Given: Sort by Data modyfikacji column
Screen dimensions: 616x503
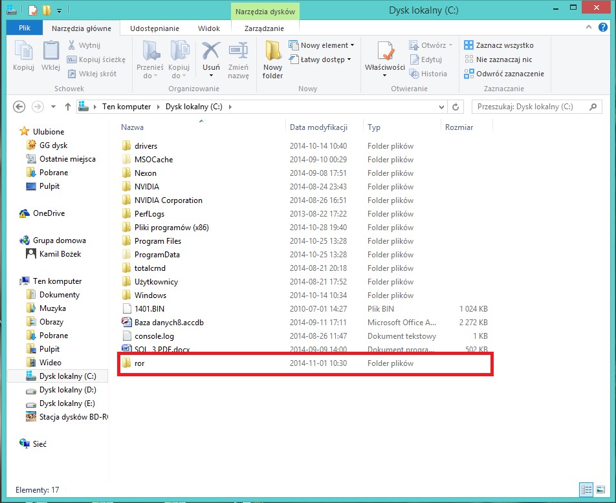Looking at the screenshot, I should (318, 127).
